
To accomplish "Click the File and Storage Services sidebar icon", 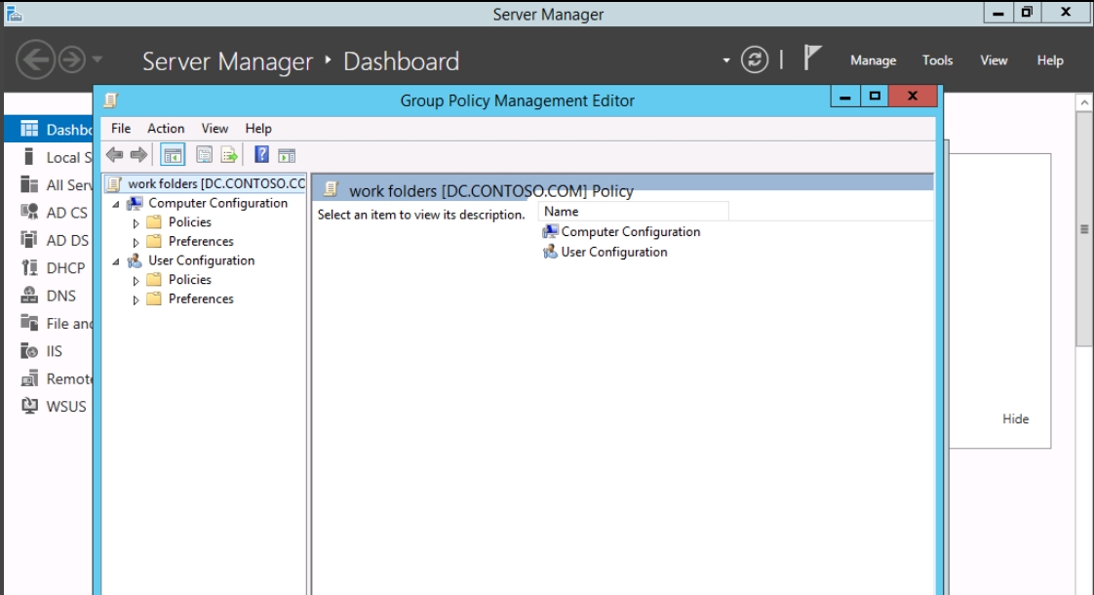I will pyautogui.click(x=29, y=323).
